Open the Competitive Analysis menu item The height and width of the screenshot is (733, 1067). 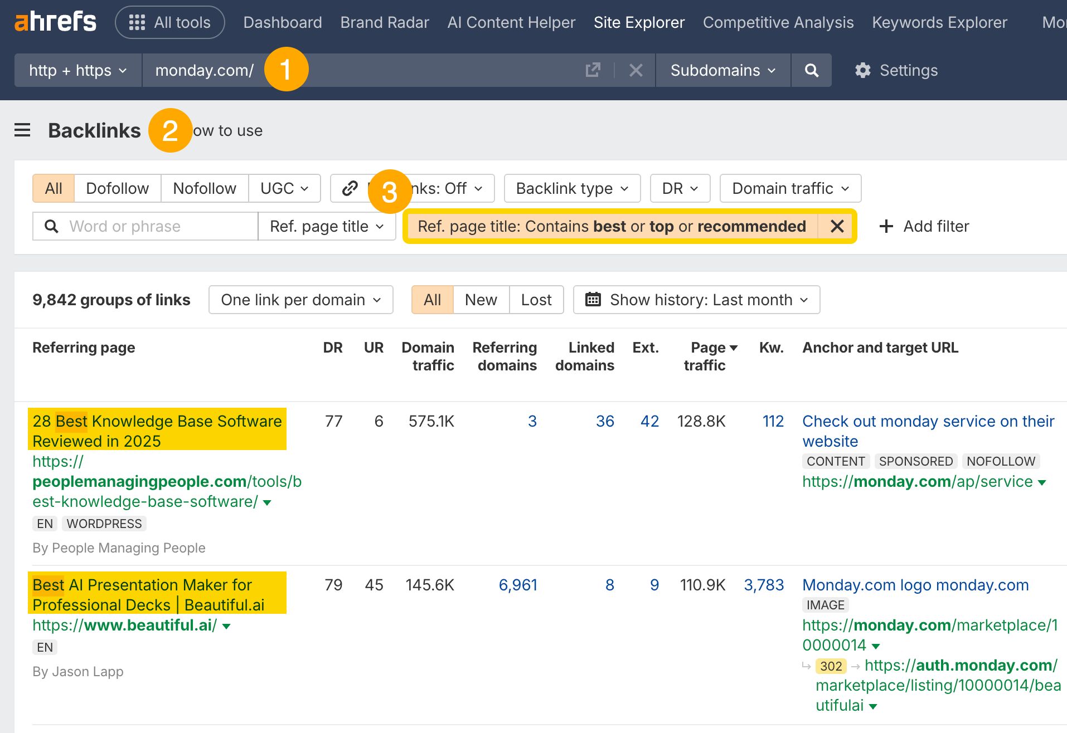pyautogui.click(x=778, y=22)
